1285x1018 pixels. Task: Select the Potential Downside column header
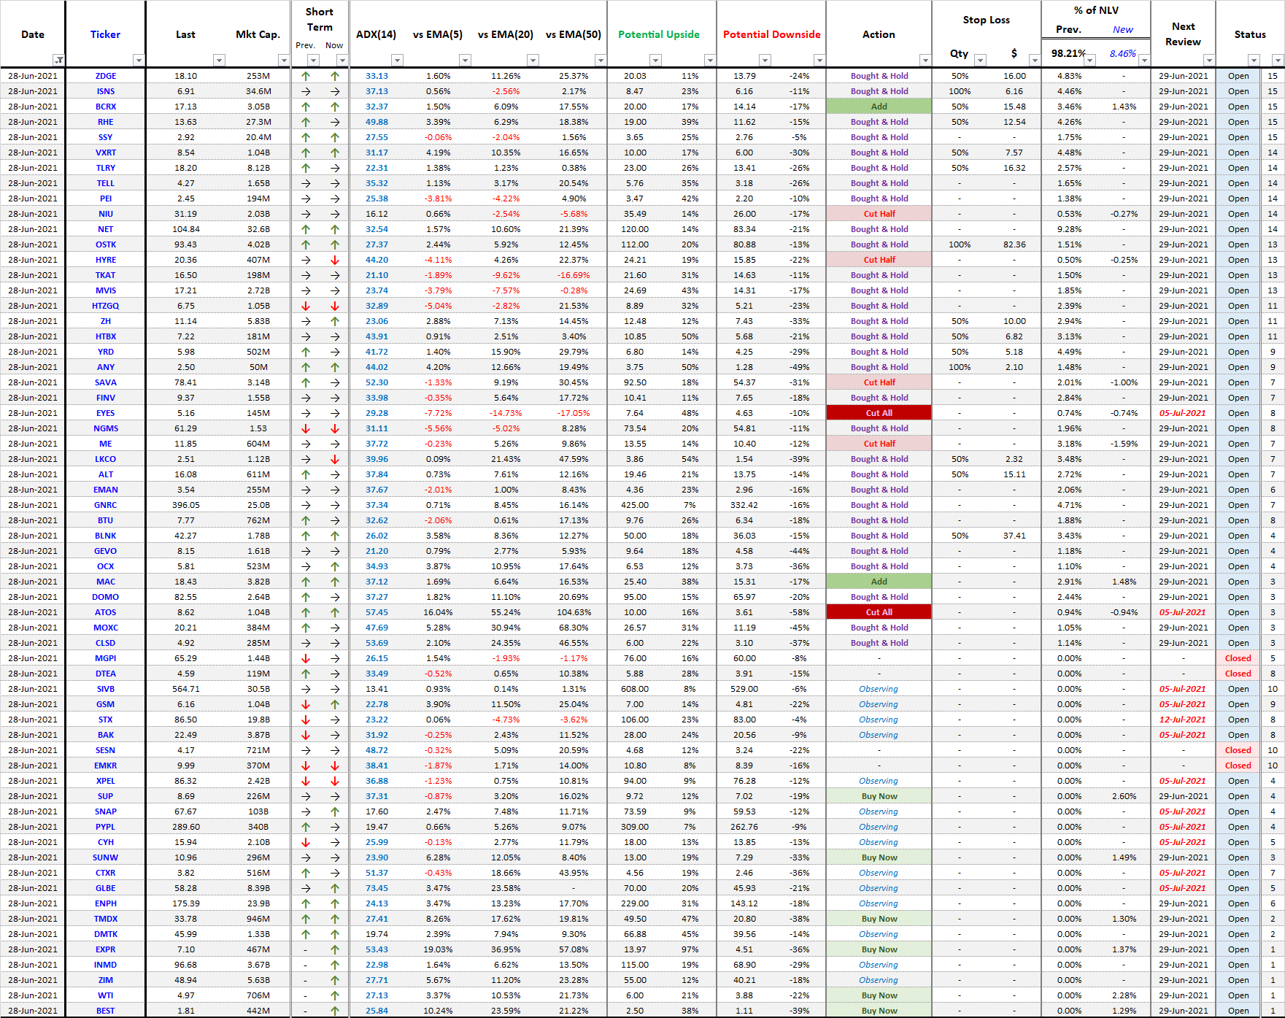(771, 34)
